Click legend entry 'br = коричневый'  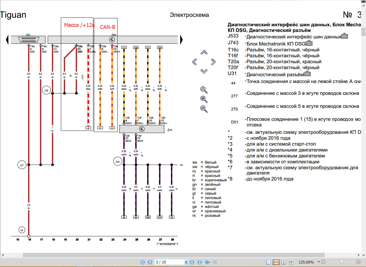tap(209, 180)
